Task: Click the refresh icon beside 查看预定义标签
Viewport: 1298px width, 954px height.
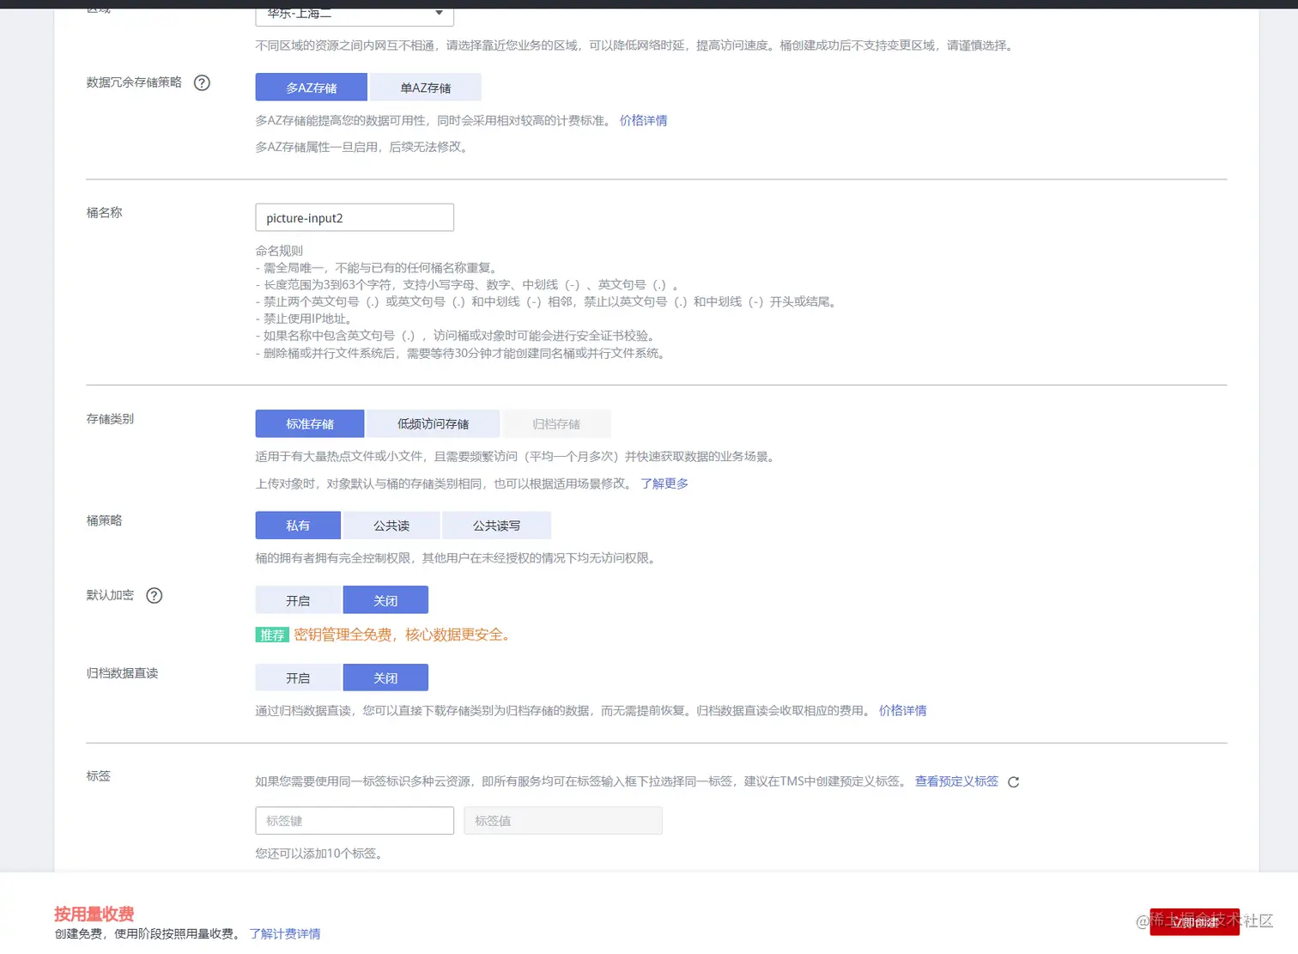Action: point(1014,781)
